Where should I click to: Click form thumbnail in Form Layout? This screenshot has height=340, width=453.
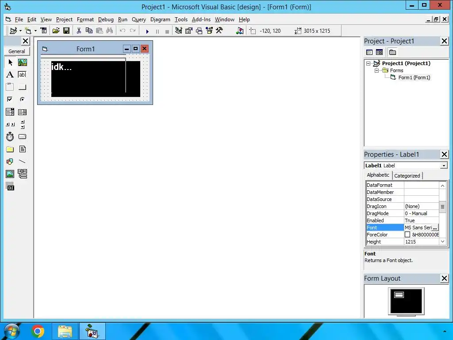point(399,295)
